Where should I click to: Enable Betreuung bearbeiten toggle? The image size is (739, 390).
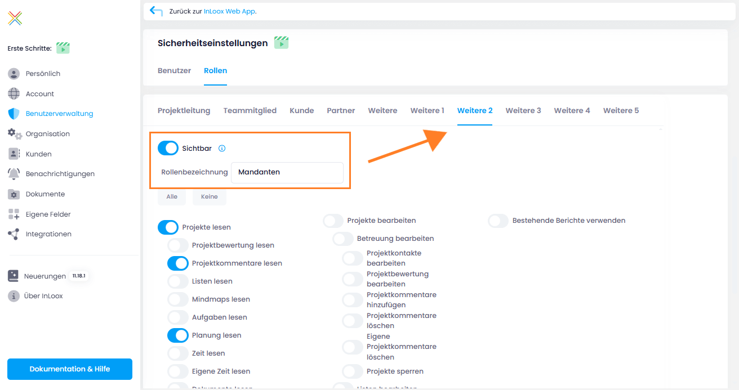343,239
